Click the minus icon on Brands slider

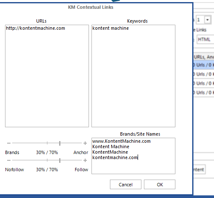click(9, 143)
